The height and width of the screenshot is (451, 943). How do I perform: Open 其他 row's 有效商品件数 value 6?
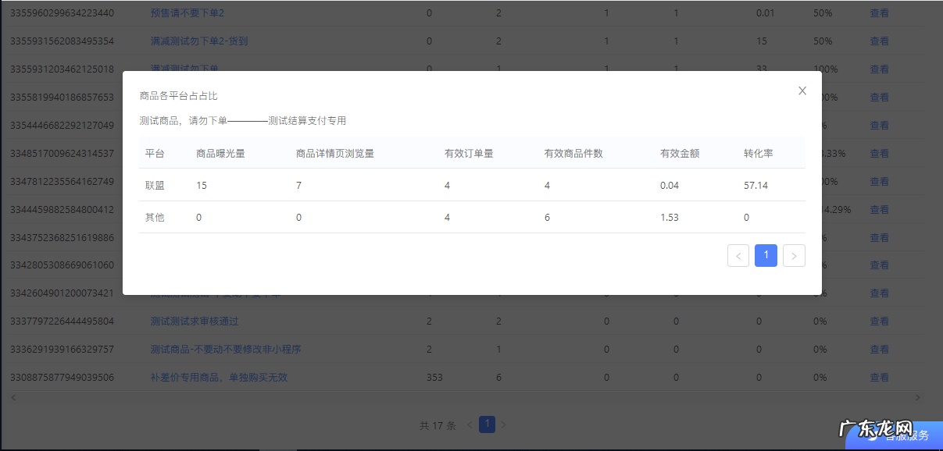point(547,218)
